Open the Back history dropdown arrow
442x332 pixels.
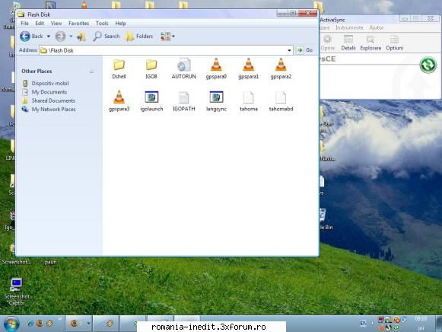pyautogui.click(x=49, y=36)
